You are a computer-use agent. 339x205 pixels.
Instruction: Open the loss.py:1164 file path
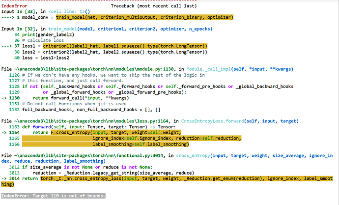[73, 121]
